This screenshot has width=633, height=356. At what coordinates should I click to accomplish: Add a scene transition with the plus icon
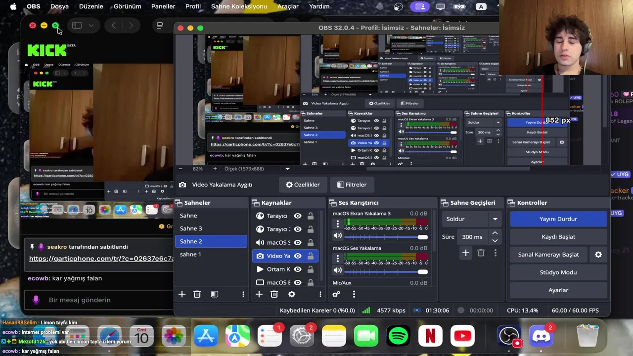click(x=466, y=253)
